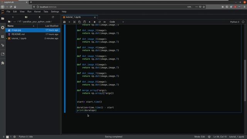Upload files via the upload arrow icon

click(39, 17)
